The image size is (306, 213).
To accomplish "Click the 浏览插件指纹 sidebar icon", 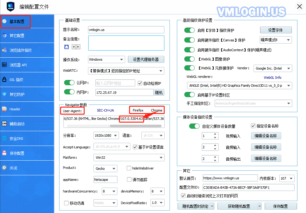I will click(4, 50).
